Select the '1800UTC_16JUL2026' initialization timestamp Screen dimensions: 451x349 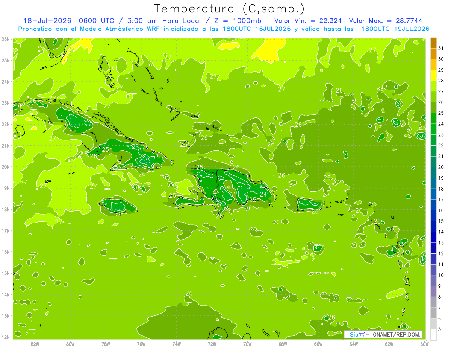click(257, 29)
